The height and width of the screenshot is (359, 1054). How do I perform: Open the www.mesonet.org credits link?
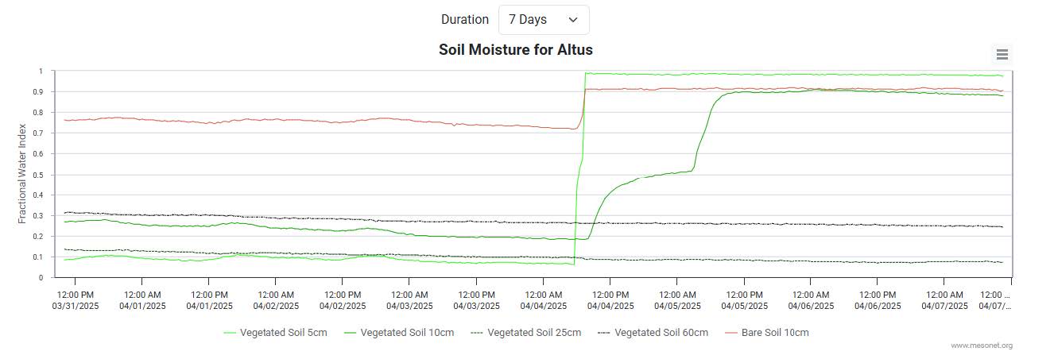[x=982, y=345]
